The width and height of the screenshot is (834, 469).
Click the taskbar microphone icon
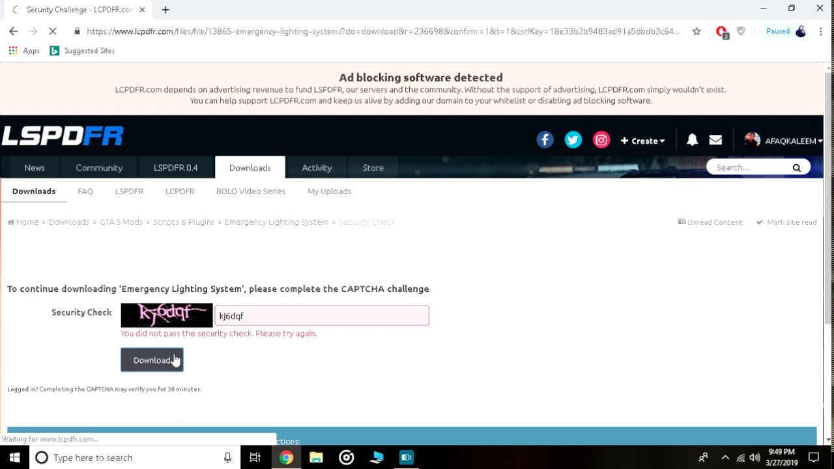point(227,458)
